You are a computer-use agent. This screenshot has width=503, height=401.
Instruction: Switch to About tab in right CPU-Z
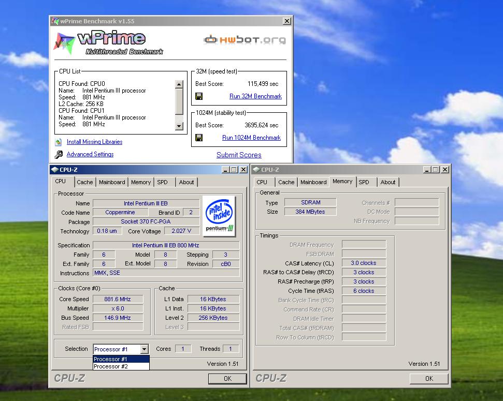(388, 182)
